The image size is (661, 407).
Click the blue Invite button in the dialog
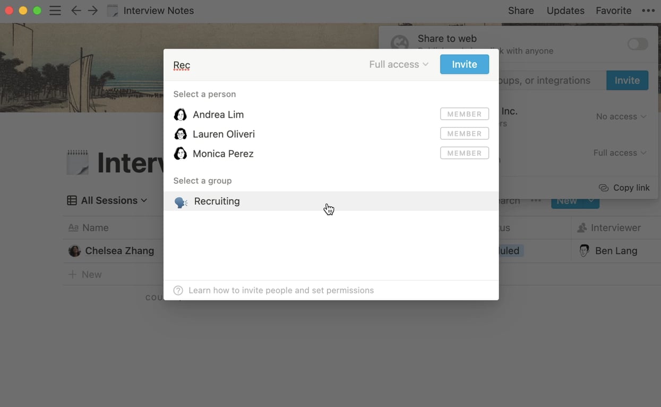(x=464, y=65)
